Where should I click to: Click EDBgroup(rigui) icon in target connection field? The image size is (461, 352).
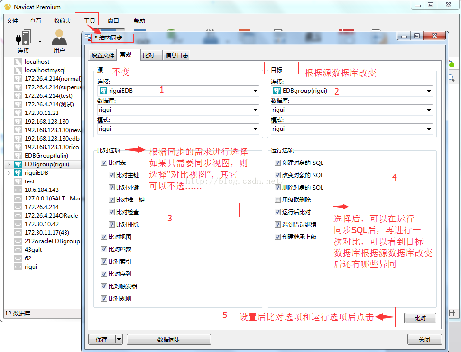tap(277, 91)
